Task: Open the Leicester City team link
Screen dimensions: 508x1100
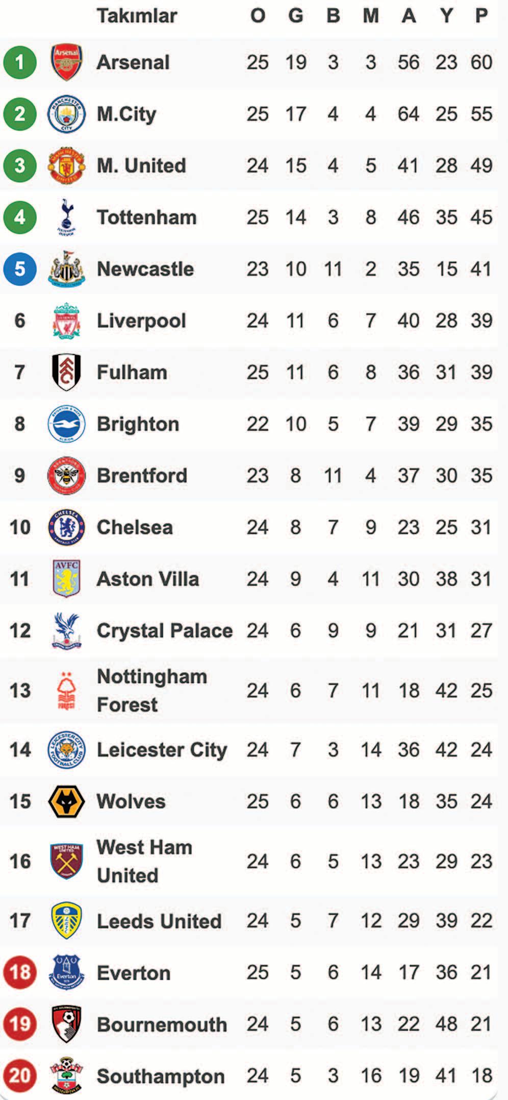Action: tap(162, 750)
